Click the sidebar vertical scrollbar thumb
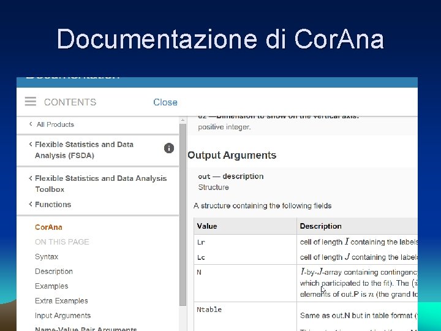Screen dimensions: 441x331 click(183, 215)
